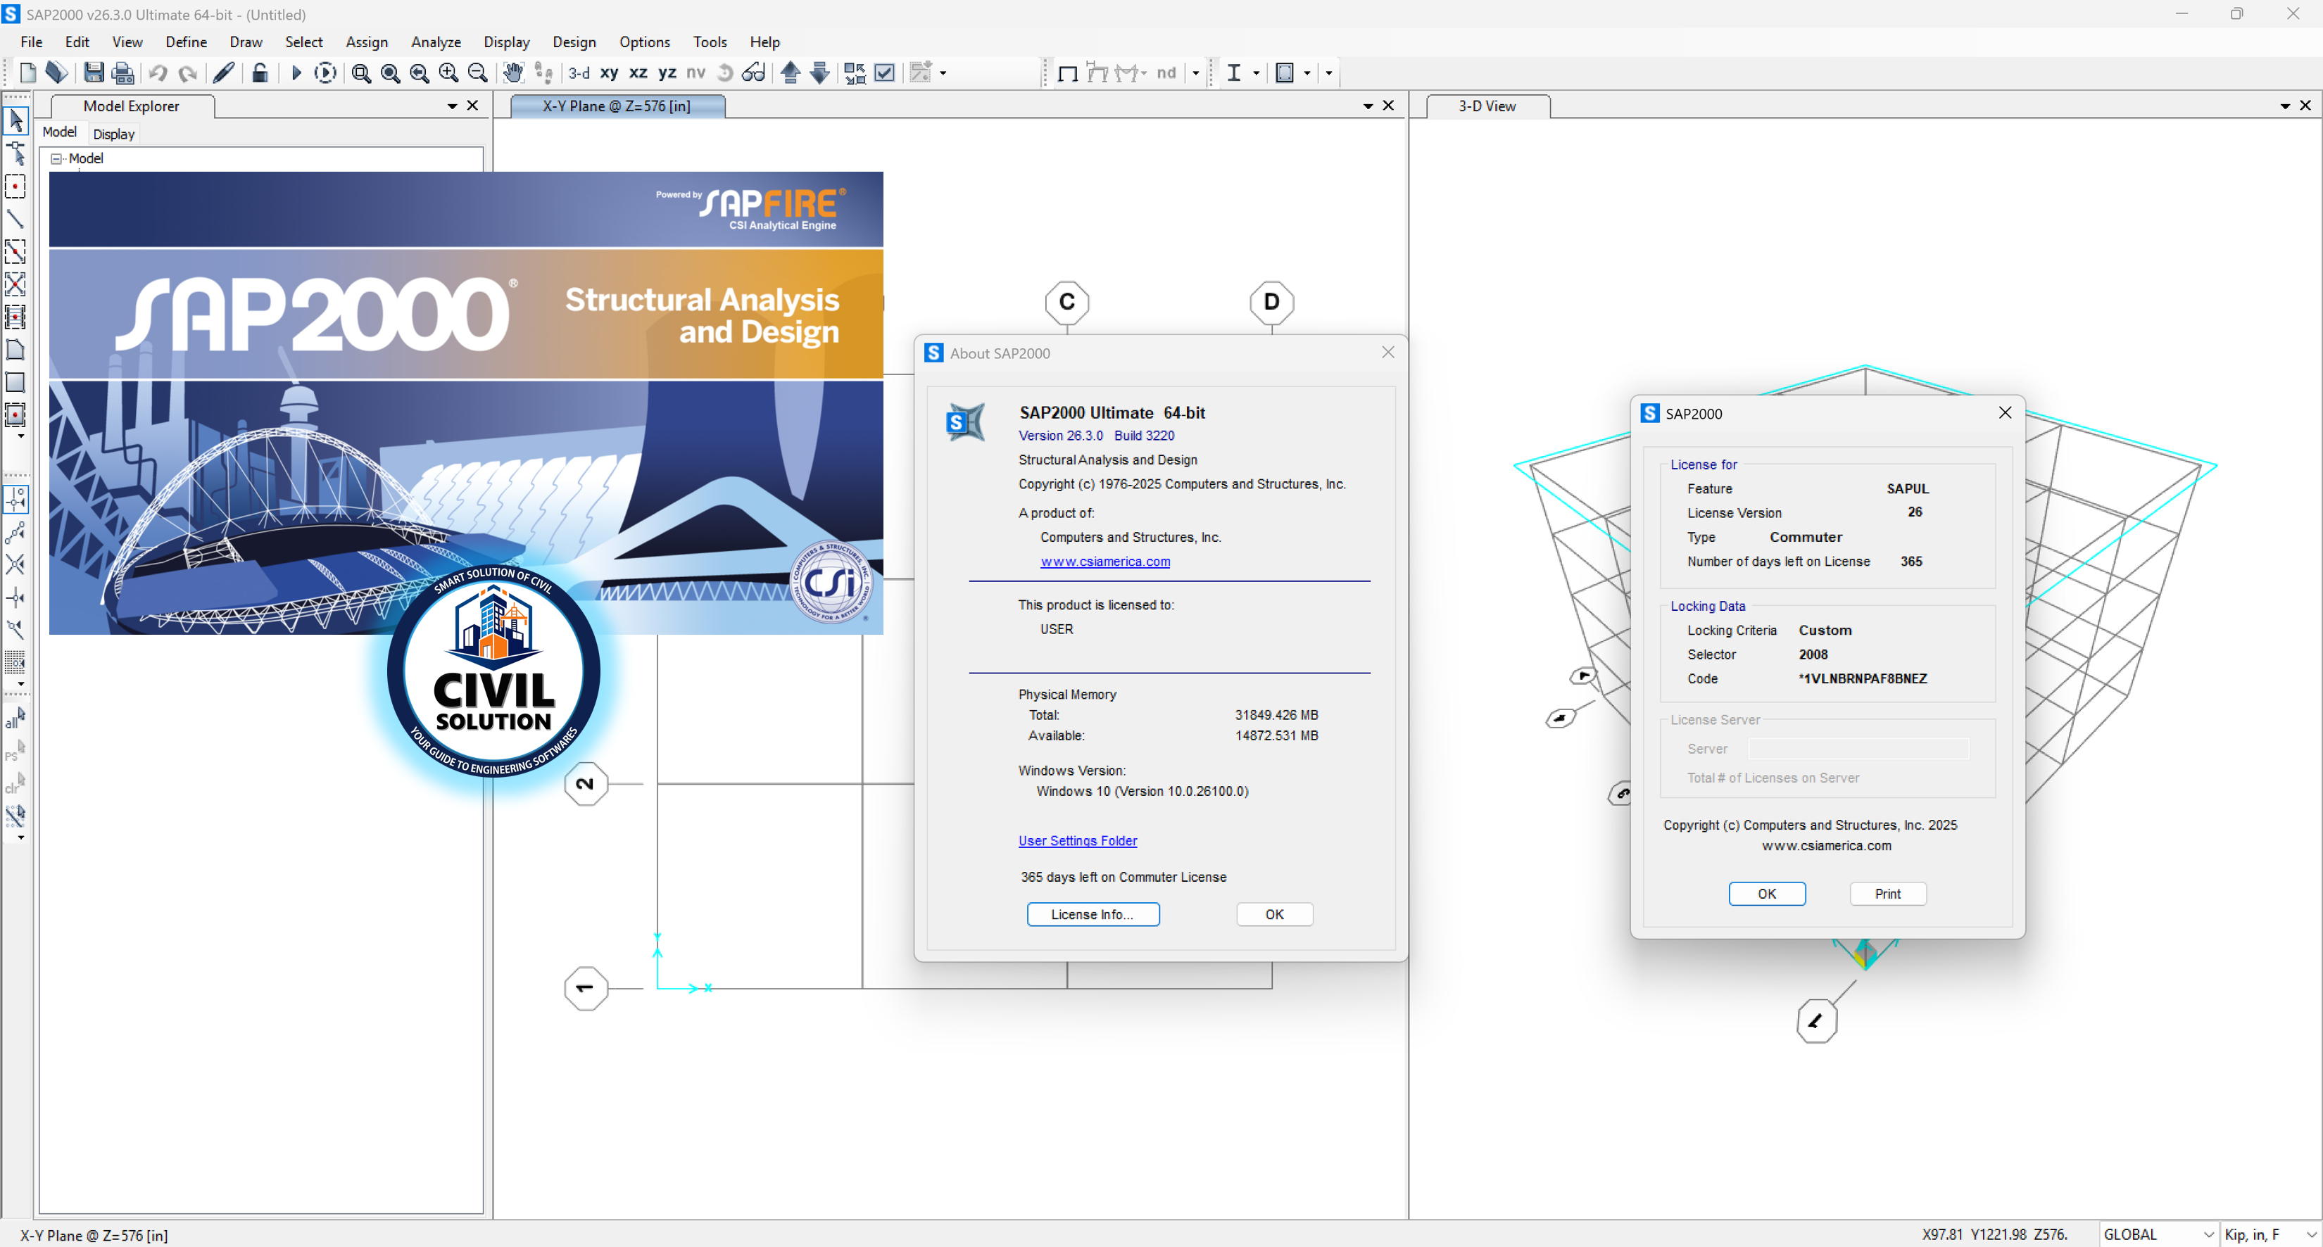
Task: Switch to the Display tab in Model Explorer
Action: pos(113,134)
